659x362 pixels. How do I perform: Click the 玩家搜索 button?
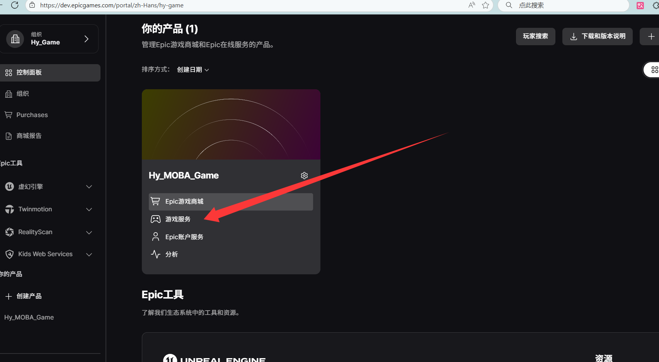(535, 36)
